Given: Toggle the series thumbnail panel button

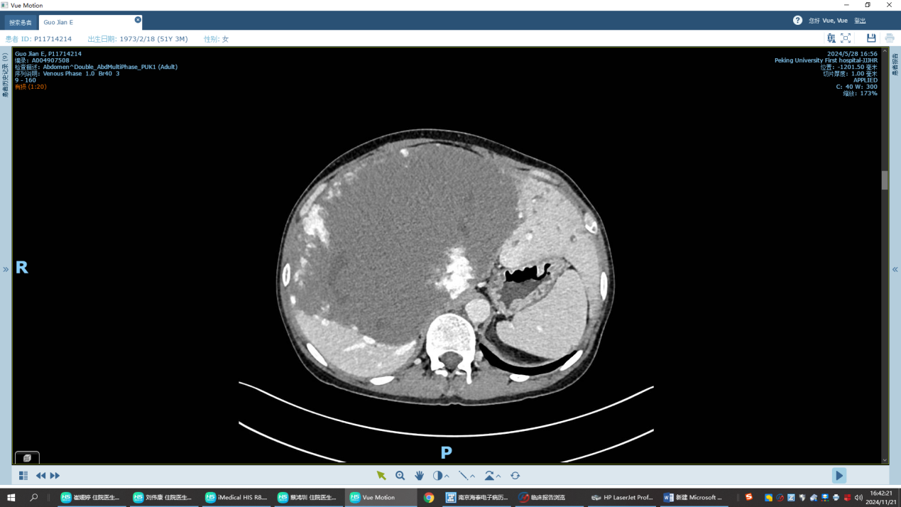Looking at the screenshot, I should click(x=27, y=458).
